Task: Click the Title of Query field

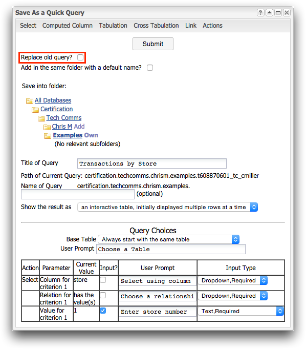Action: pyautogui.click(x=152, y=163)
